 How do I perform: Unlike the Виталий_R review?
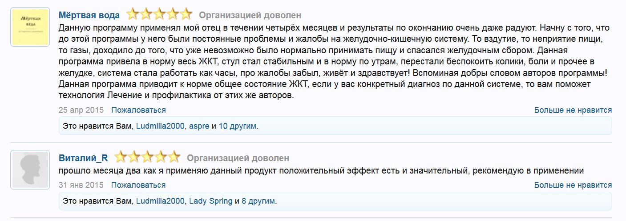573,185
